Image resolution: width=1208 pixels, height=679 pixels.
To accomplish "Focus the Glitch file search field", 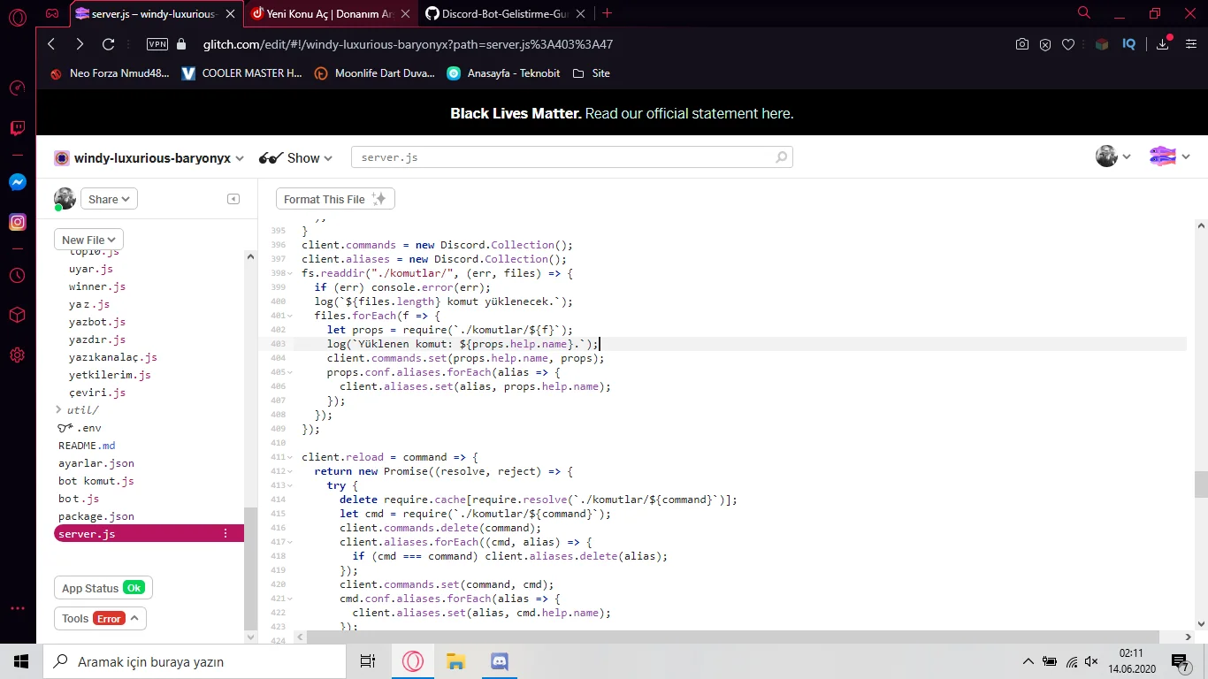I will point(572,157).
